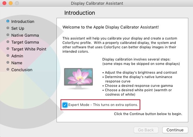Viewport: 193px width, 137px height.
Task: Click the gray bullet next to Conclusion
Action: (x=8, y=69)
